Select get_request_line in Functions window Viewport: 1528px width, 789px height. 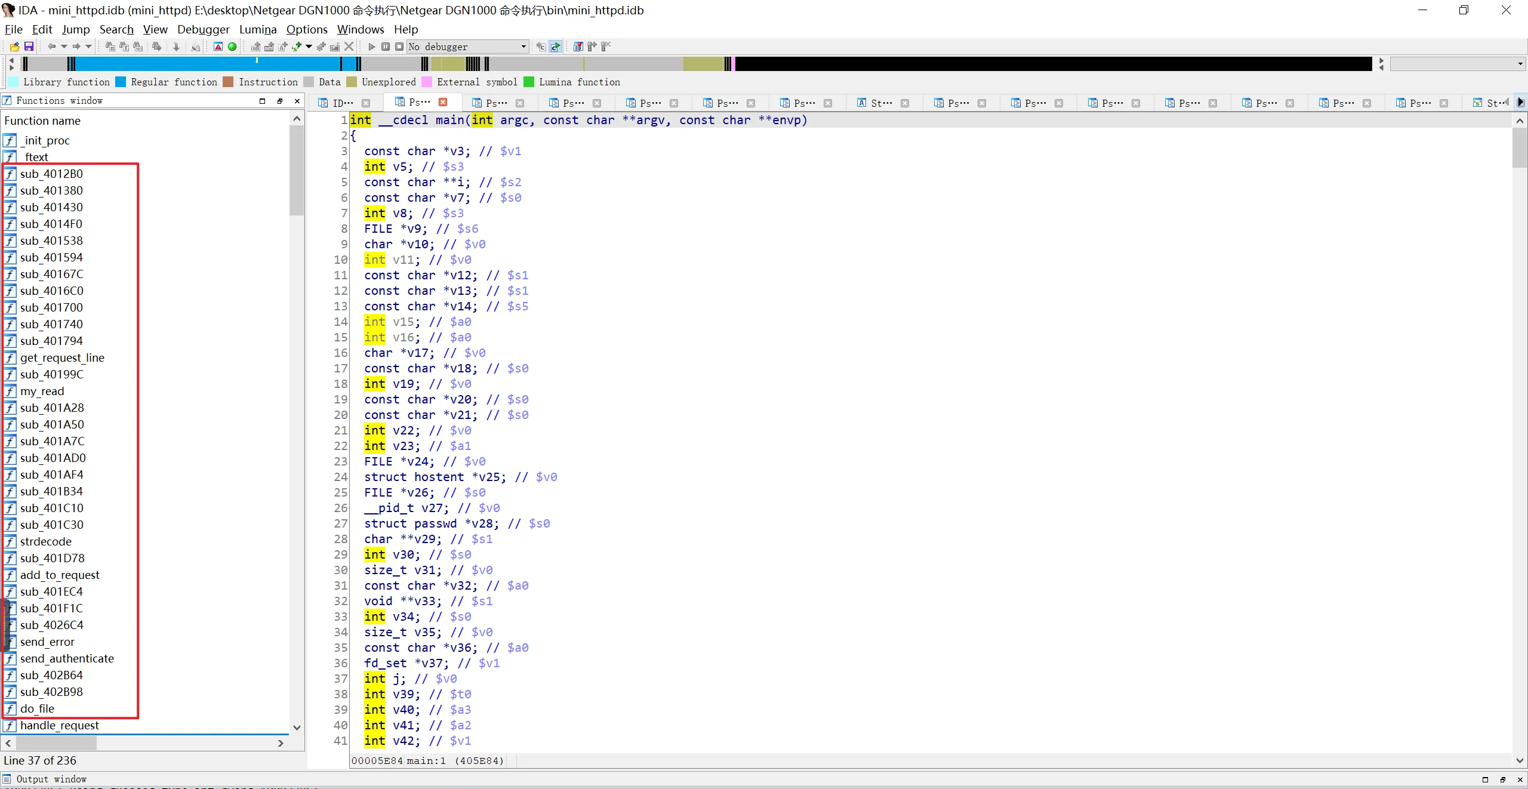(x=62, y=357)
